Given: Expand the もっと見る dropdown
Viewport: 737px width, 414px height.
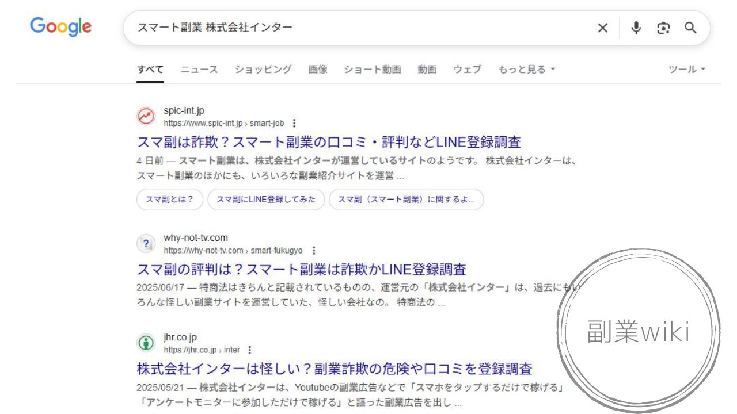Looking at the screenshot, I should coord(527,70).
